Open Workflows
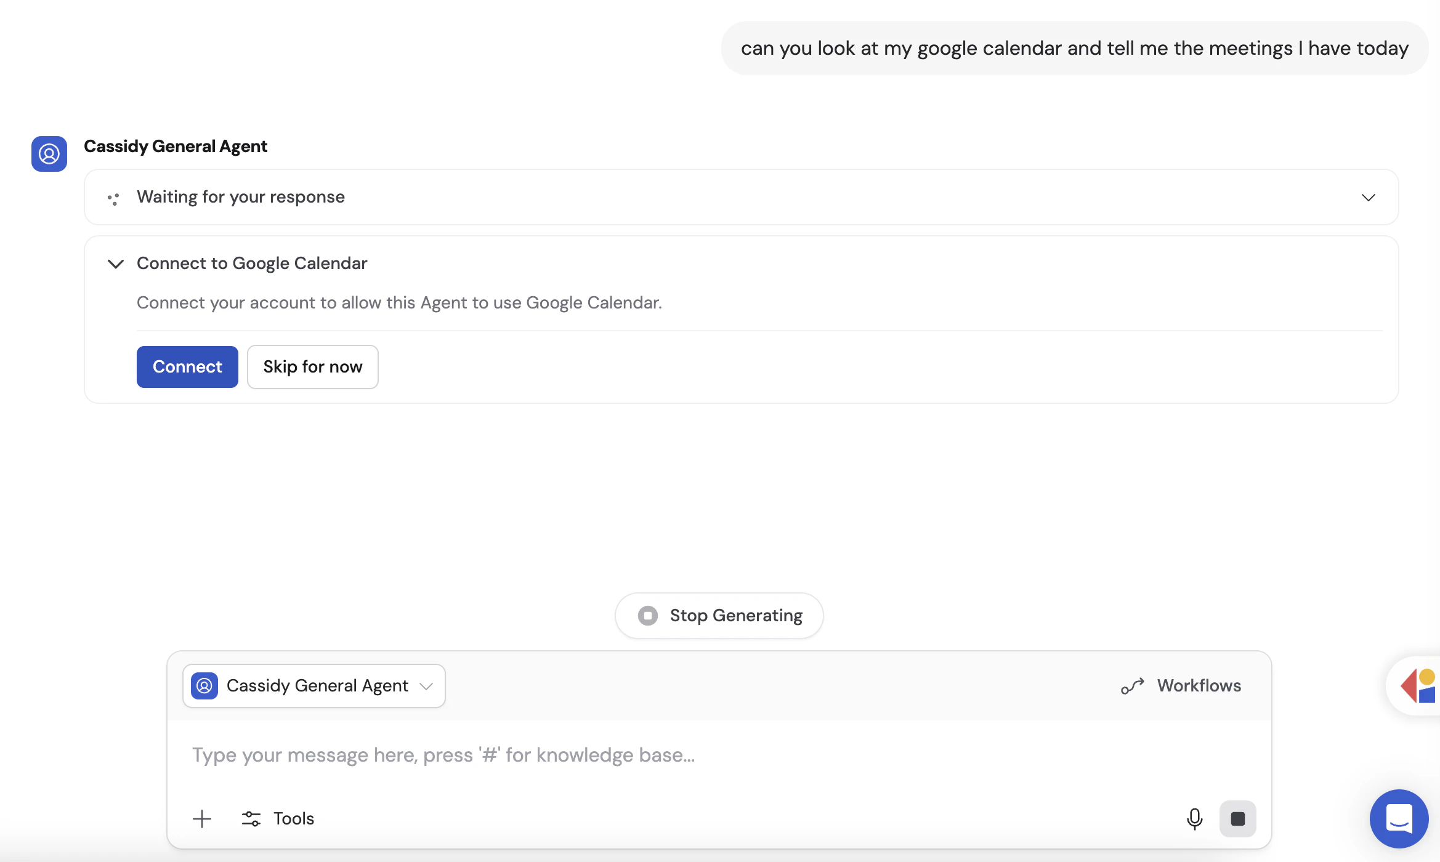Screen dimensions: 1440x862 (1199, 685)
